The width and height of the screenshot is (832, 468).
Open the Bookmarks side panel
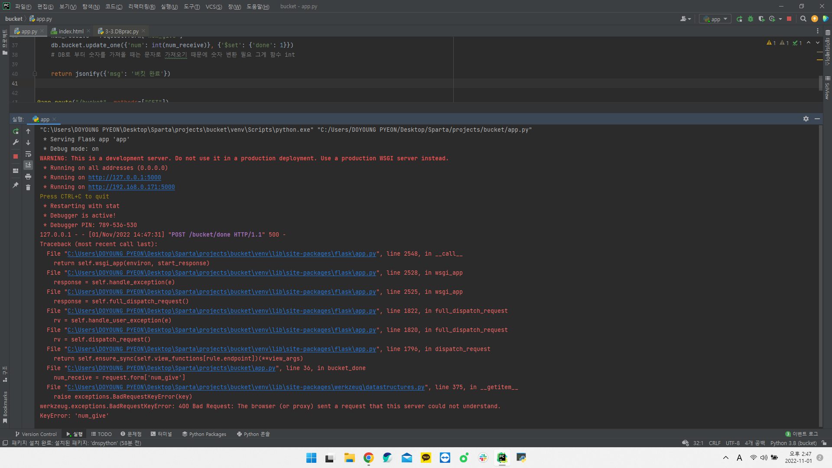[x=5, y=407]
